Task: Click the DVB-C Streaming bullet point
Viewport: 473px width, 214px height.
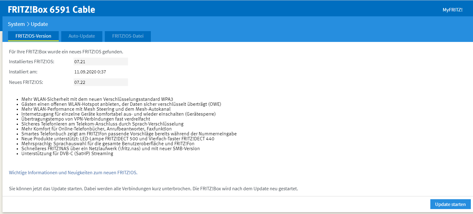Action: point(67,154)
